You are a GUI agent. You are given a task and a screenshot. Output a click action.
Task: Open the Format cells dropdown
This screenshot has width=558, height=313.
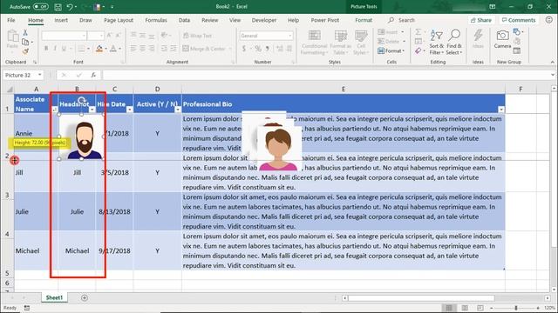391,51
